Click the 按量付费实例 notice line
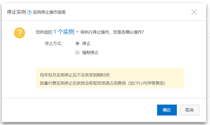Screen dimensions: 210x125 coord(103,83)
